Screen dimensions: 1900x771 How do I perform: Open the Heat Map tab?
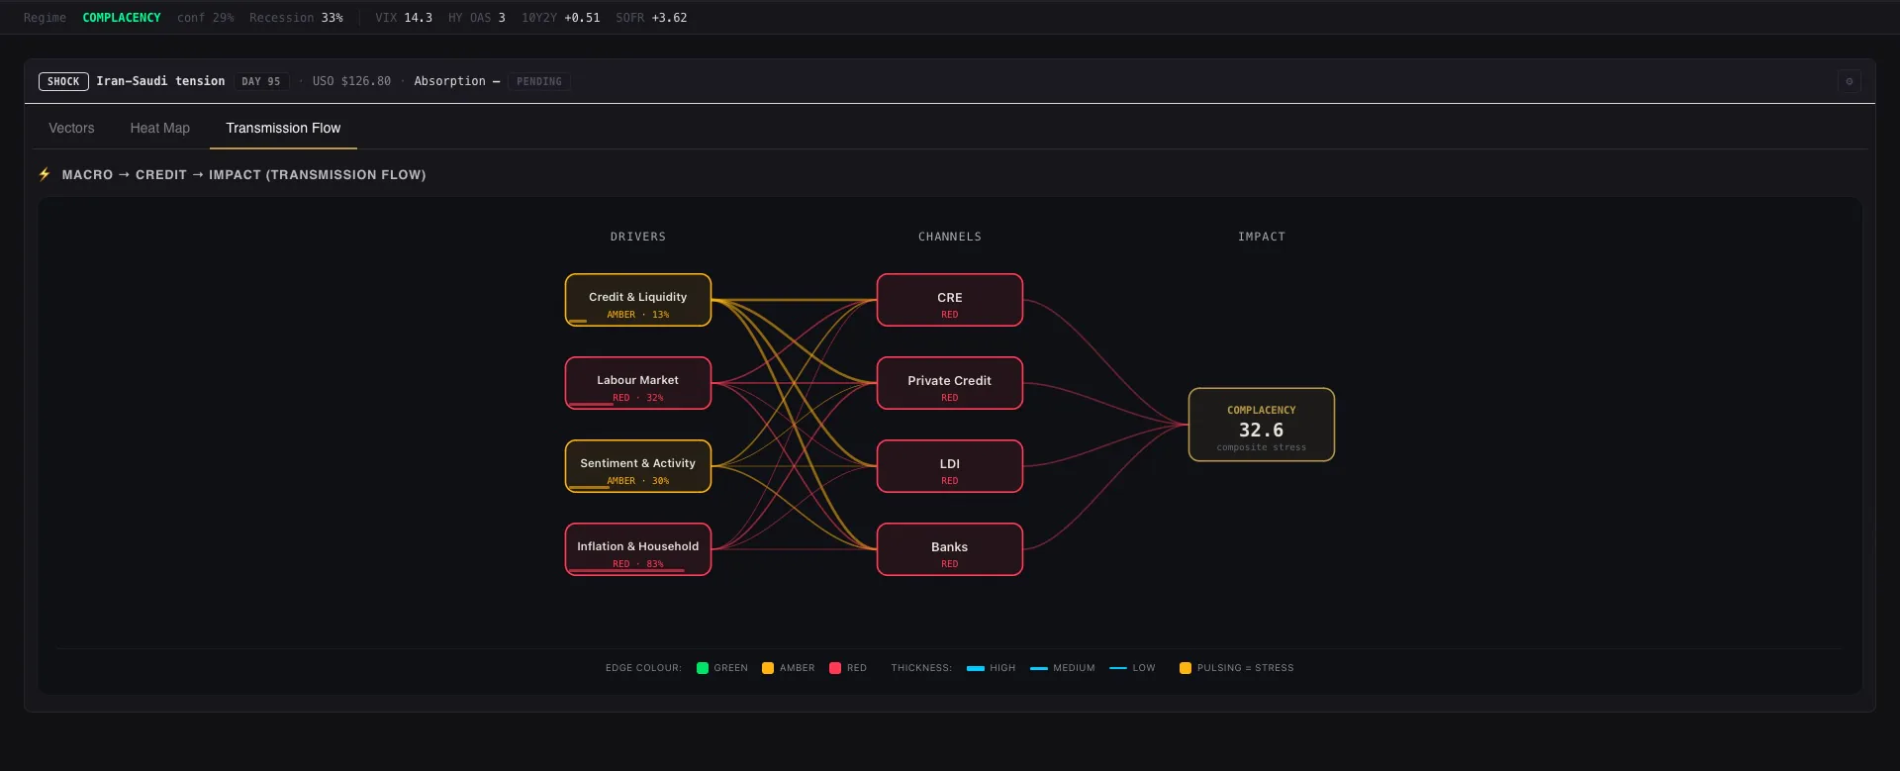pyautogui.click(x=160, y=128)
